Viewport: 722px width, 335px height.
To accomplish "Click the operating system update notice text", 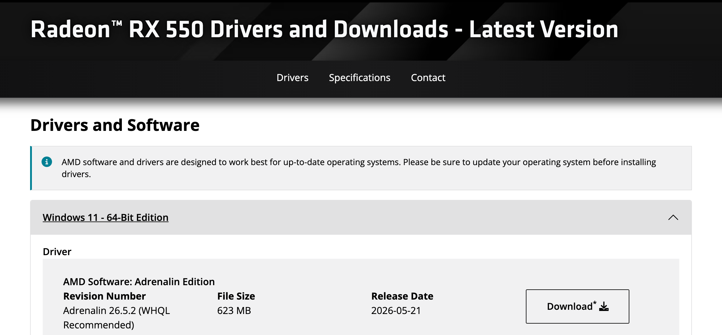I will (359, 168).
